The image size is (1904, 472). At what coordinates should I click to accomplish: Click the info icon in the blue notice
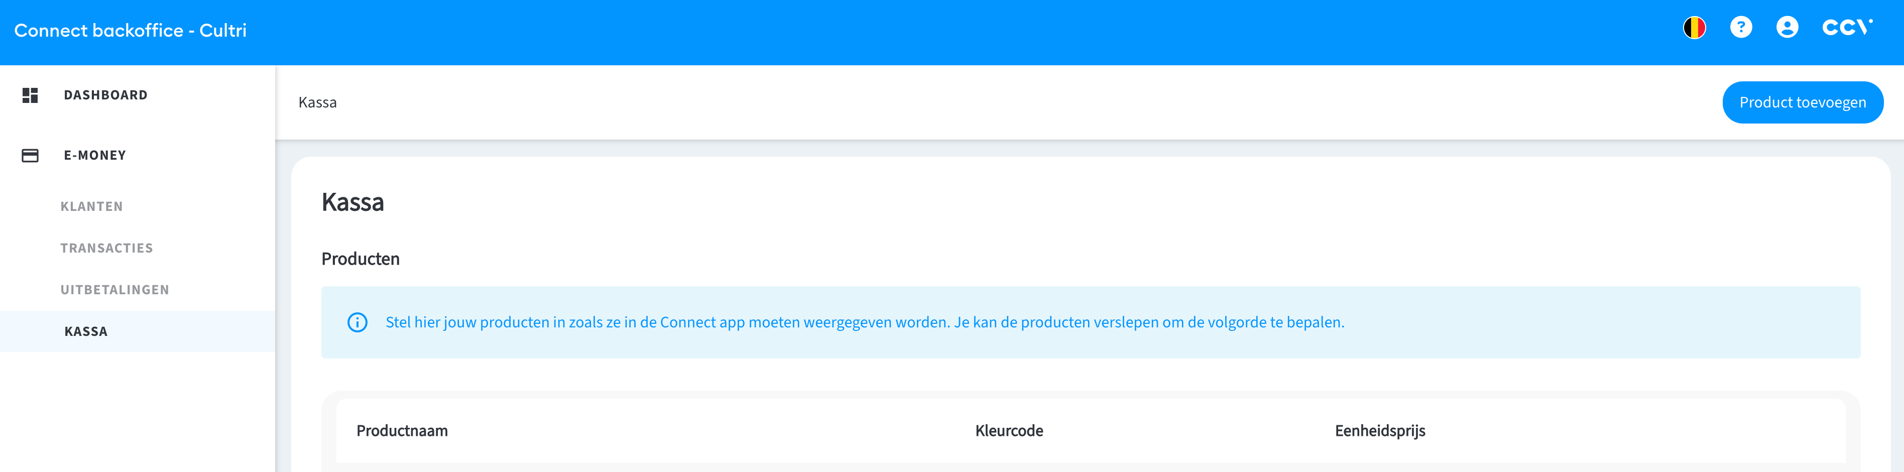(358, 323)
